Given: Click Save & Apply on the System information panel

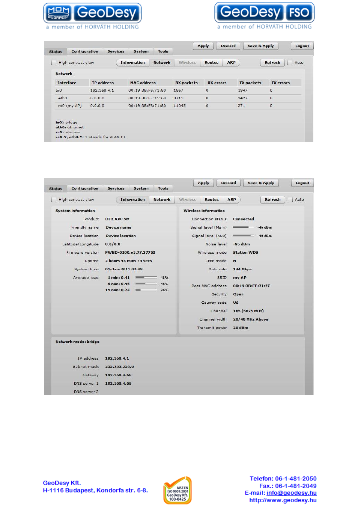Looking at the screenshot, I should (261, 183).
